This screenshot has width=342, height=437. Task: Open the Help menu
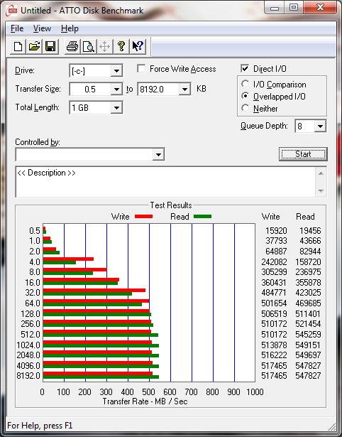tap(70, 28)
